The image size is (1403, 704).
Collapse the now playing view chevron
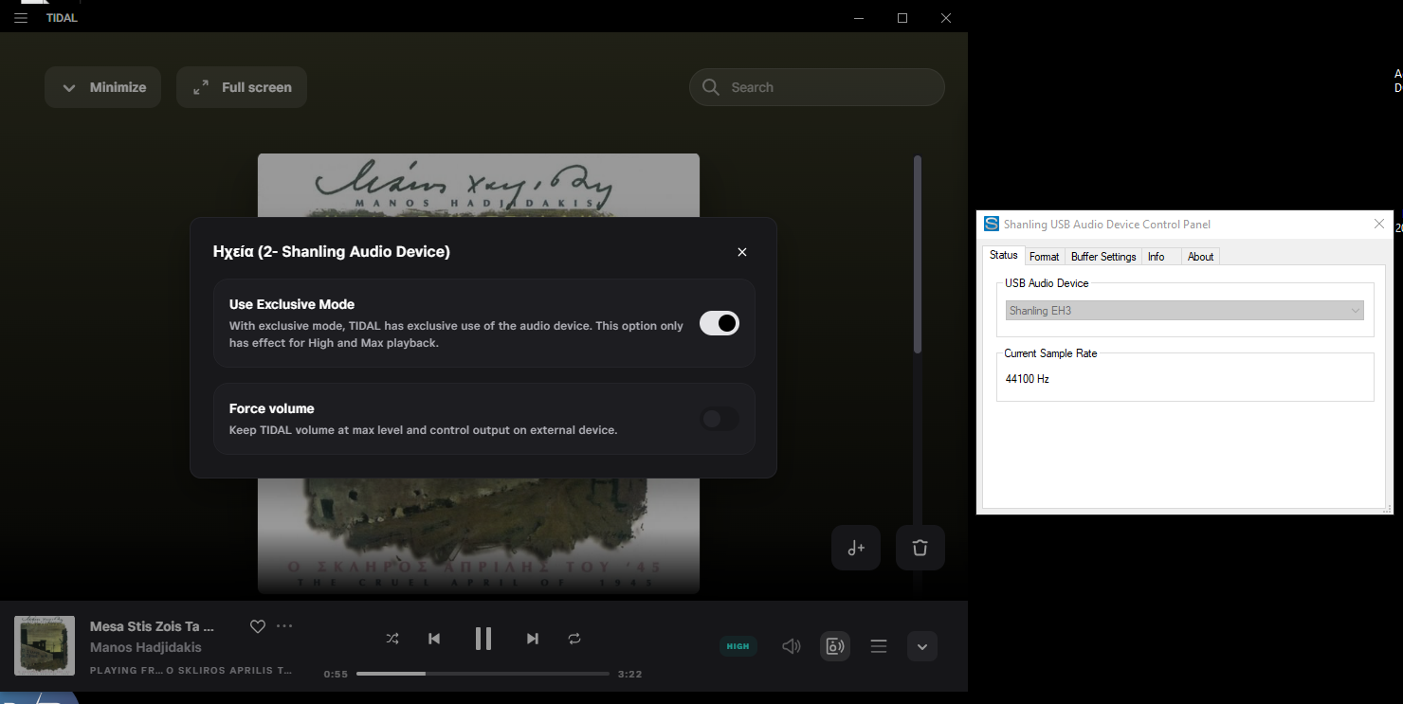pyautogui.click(x=921, y=646)
